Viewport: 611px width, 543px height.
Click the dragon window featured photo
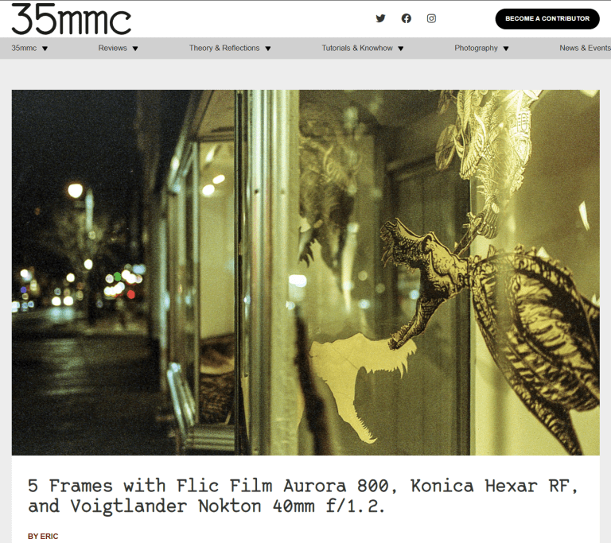coord(305,272)
